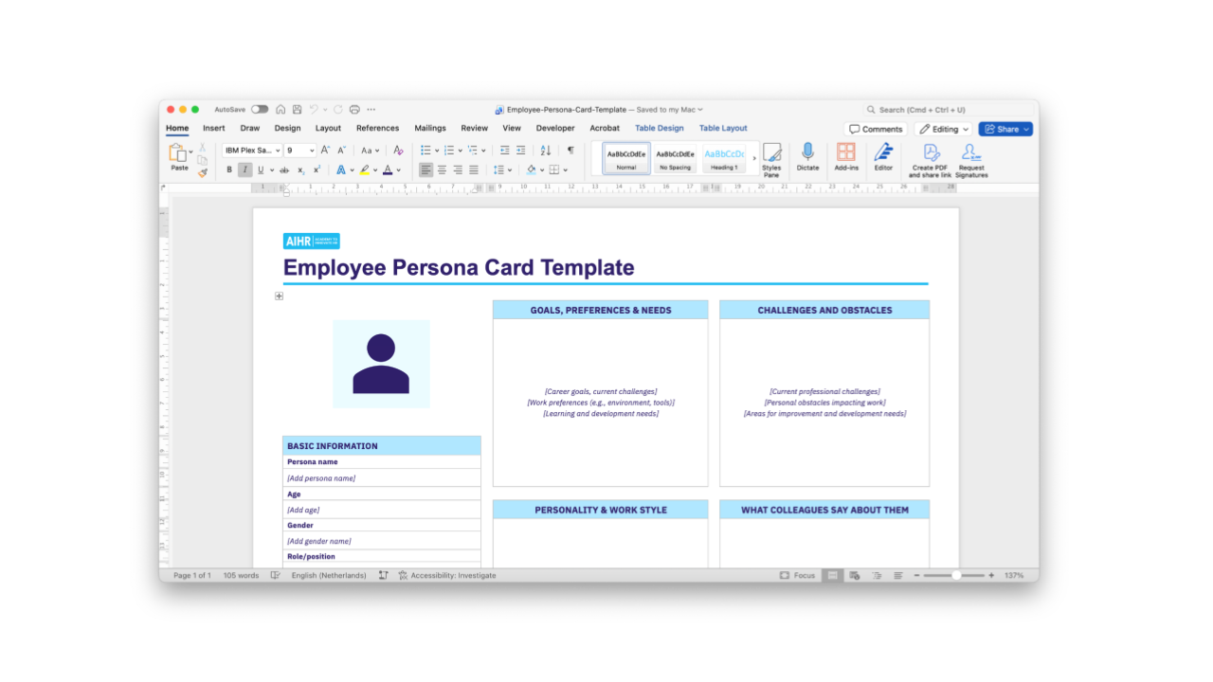Open the Styles Pane

pos(771,158)
